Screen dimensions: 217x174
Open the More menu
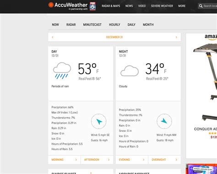182,6
